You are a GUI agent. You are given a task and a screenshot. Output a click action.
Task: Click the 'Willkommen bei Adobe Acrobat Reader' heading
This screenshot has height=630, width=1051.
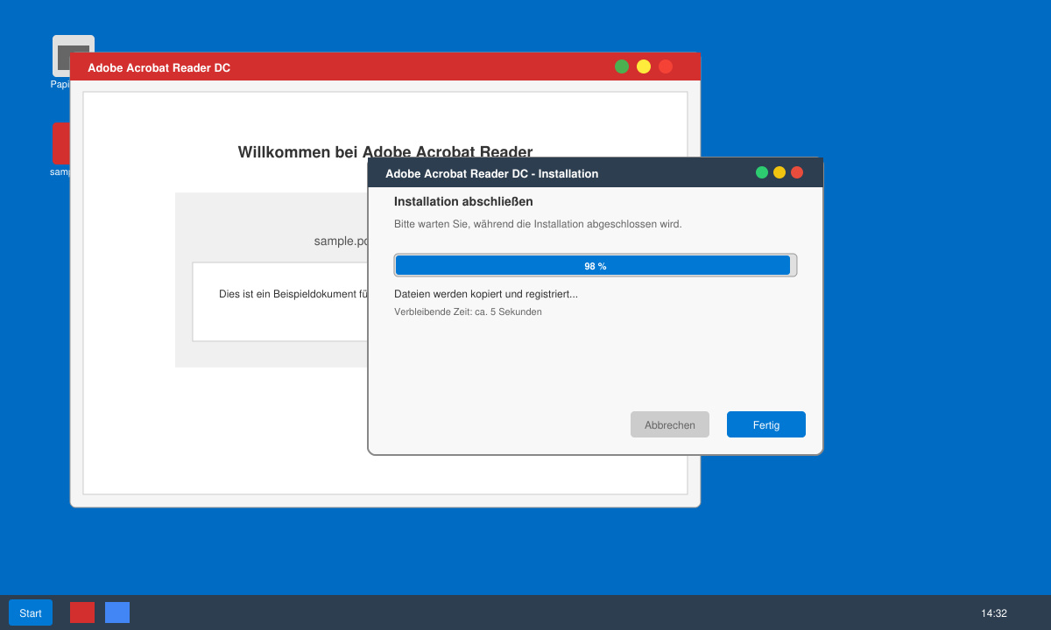tap(385, 151)
